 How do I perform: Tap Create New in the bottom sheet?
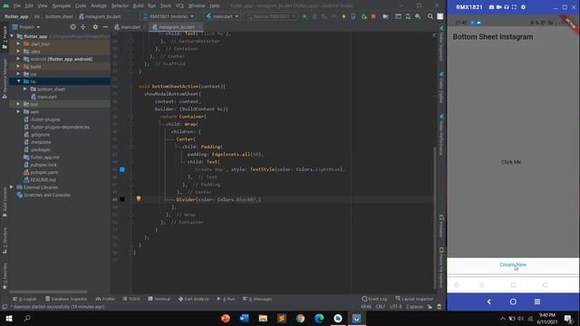coord(513,264)
